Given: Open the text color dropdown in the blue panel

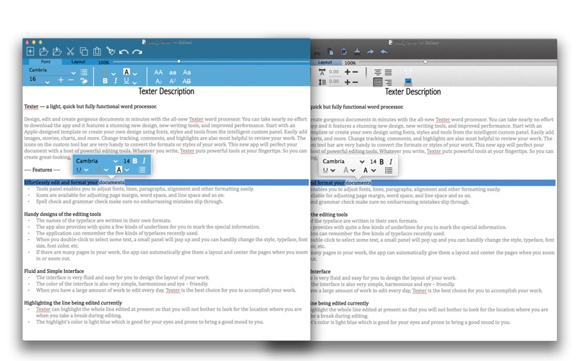Looking at the screenshot, I should pos(113,74).
